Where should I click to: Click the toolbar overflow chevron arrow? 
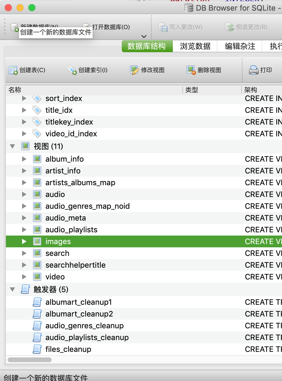point(144,37)
